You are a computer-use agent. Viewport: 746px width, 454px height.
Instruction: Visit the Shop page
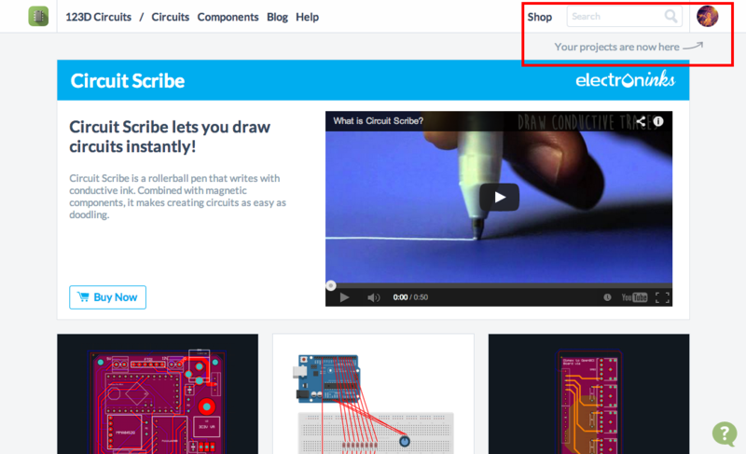coord(540,17)
